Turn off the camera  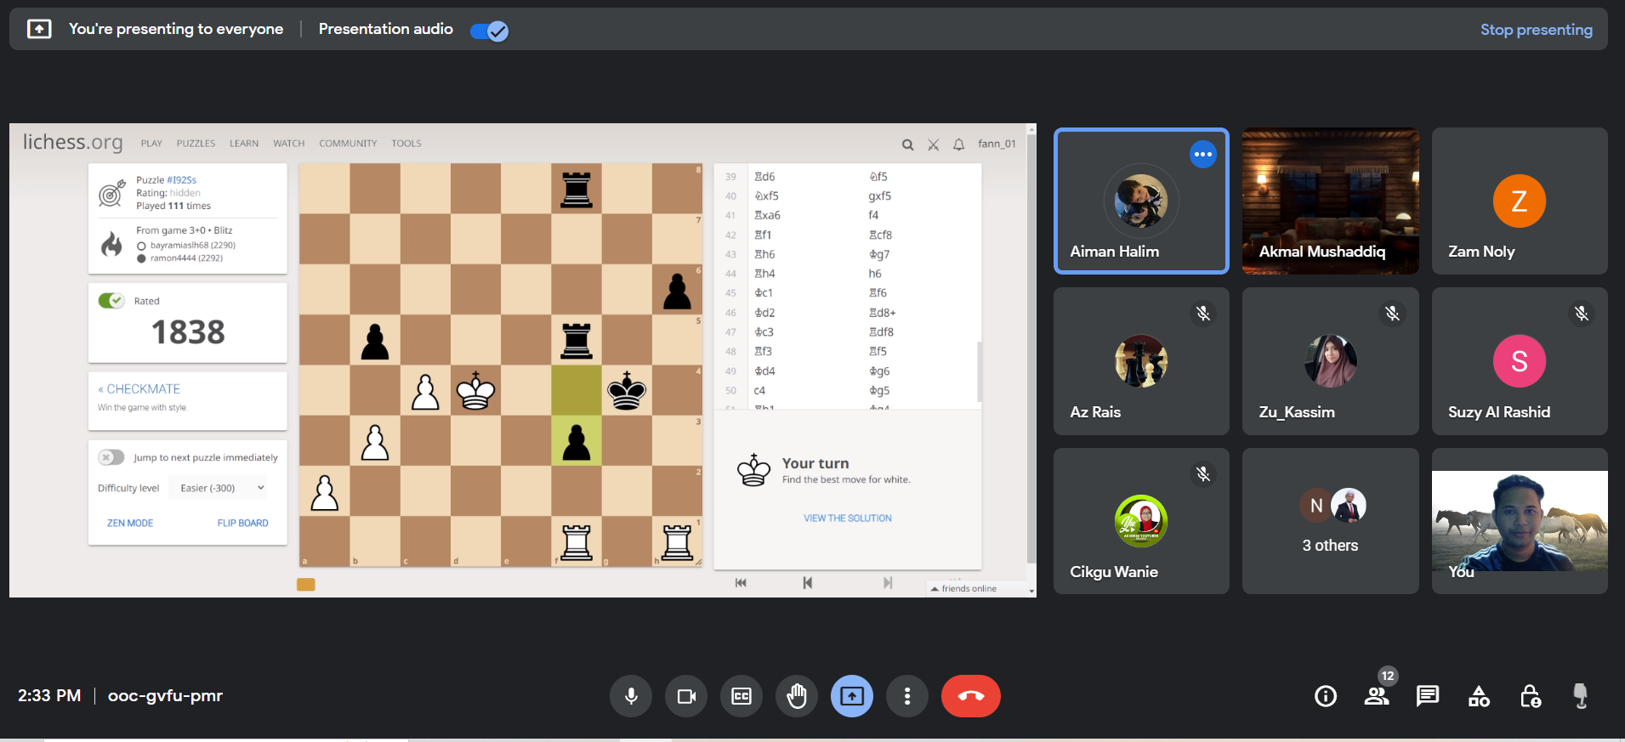point(686,696)
